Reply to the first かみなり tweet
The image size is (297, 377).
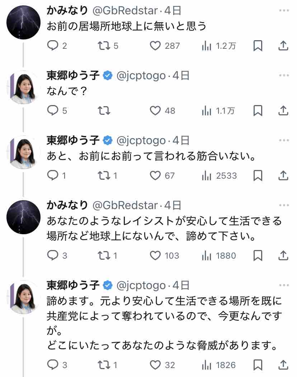click(x=53, y=46)
